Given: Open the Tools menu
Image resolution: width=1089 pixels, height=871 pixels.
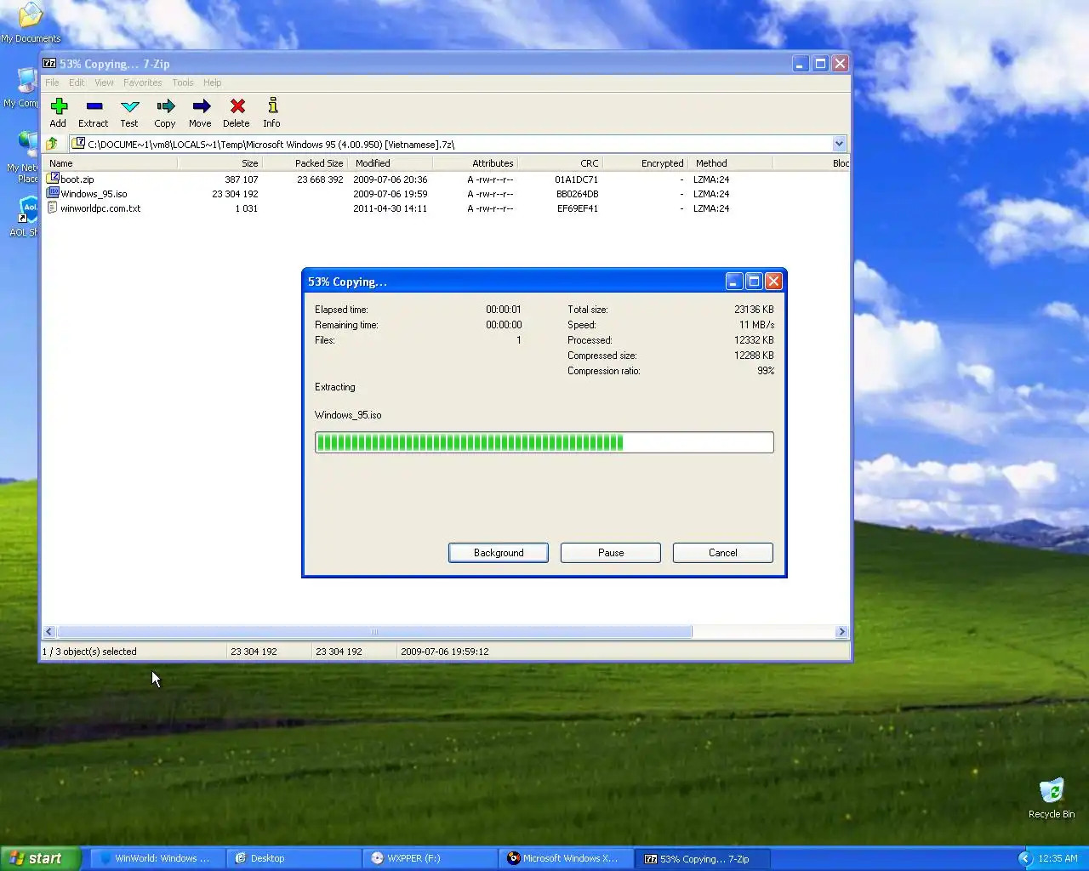Looking at the screenshot, I should (183, 83).
